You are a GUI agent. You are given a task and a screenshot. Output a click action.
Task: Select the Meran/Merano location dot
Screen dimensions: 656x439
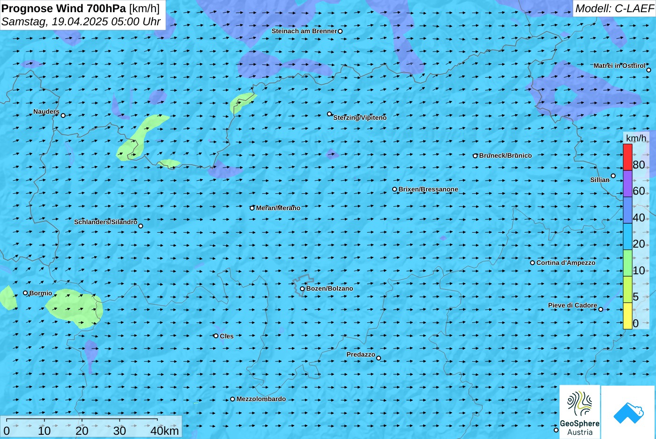click(x=252, y=208)
